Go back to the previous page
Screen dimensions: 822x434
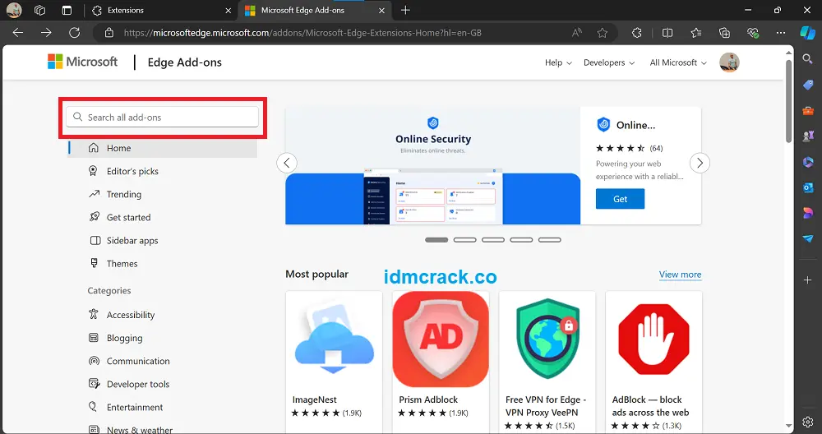point(18,33)
